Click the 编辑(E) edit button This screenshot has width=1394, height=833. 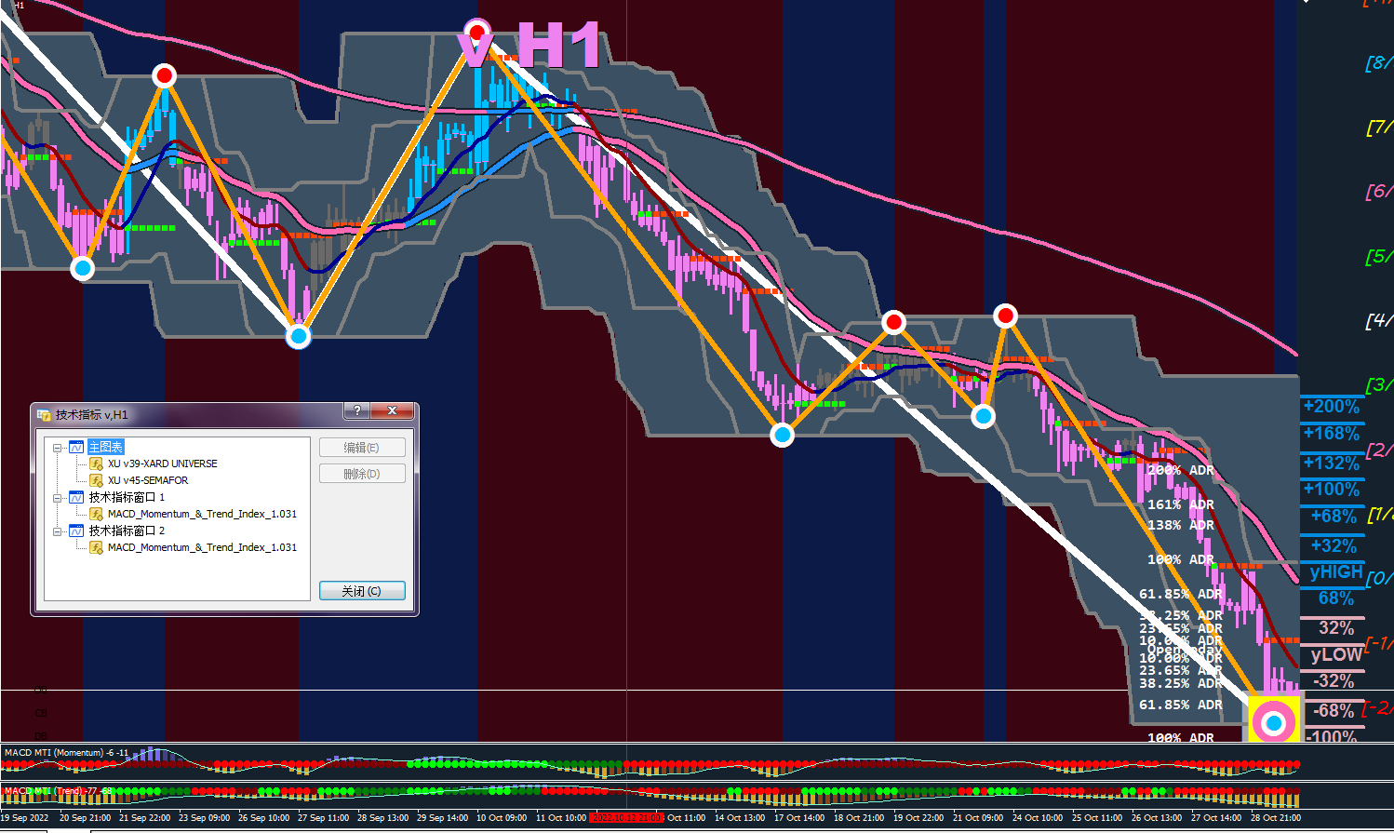pyautogui.click(x=362, y=448)
